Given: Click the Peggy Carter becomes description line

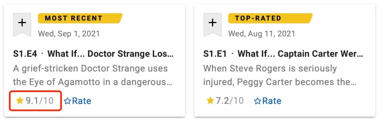Looking at the screenshot, I should click(x=280, y=82).
